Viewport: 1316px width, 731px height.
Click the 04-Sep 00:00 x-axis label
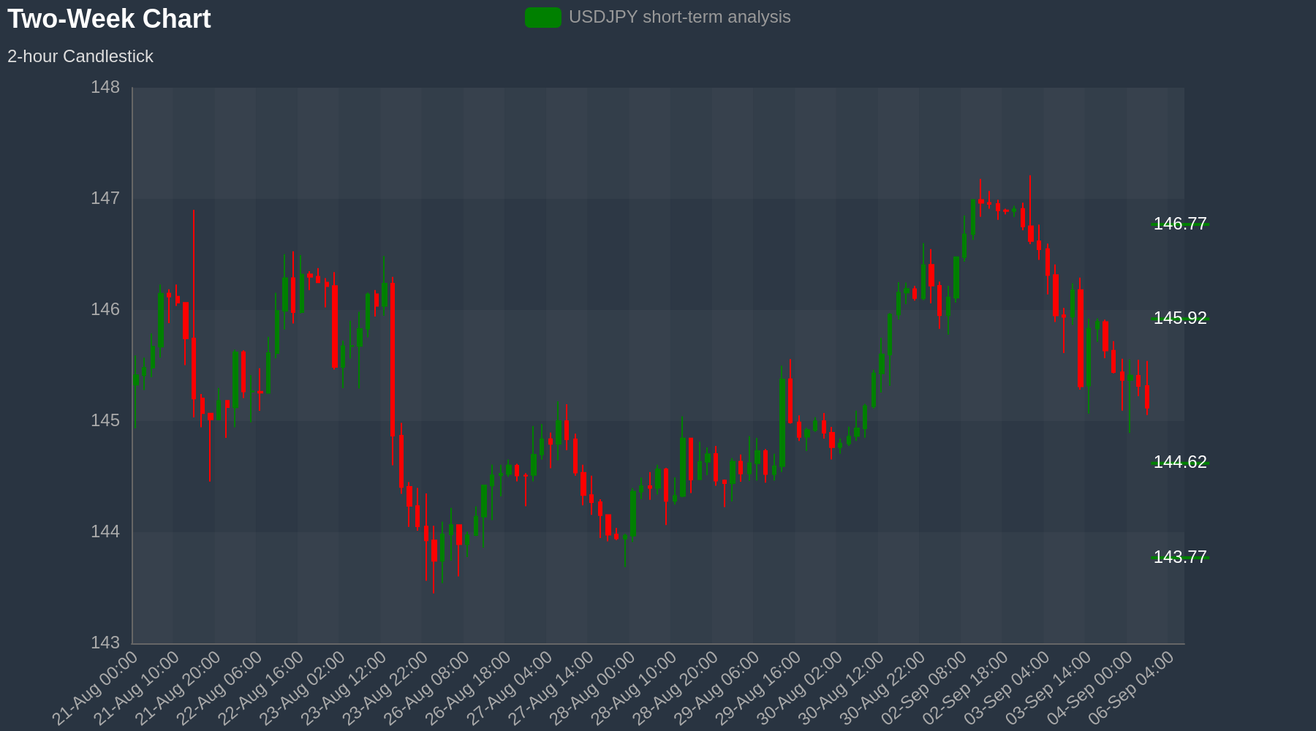point(1090,688)
